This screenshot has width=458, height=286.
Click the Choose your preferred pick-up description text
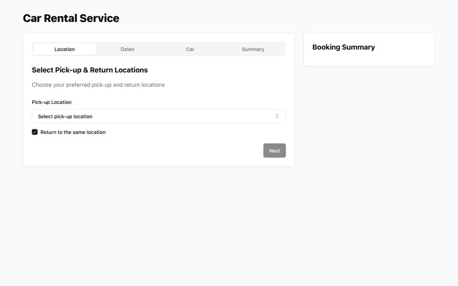(x=98, y=85)
